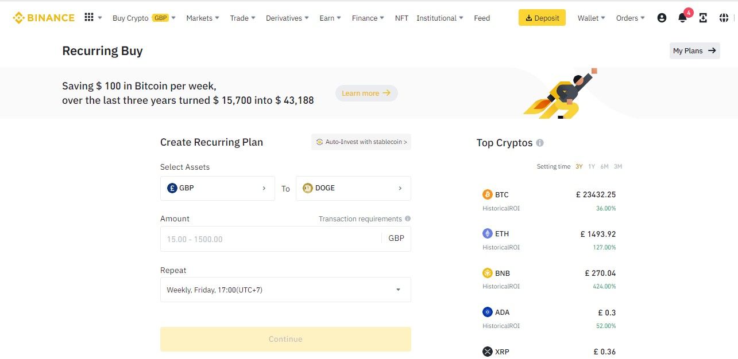738x359 pixels.
Task: Switch setting time to 6M
Action: (604, 166)
